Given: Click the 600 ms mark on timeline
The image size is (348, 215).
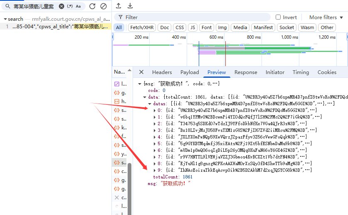Looking at the screenshot, I should [216, 37].
